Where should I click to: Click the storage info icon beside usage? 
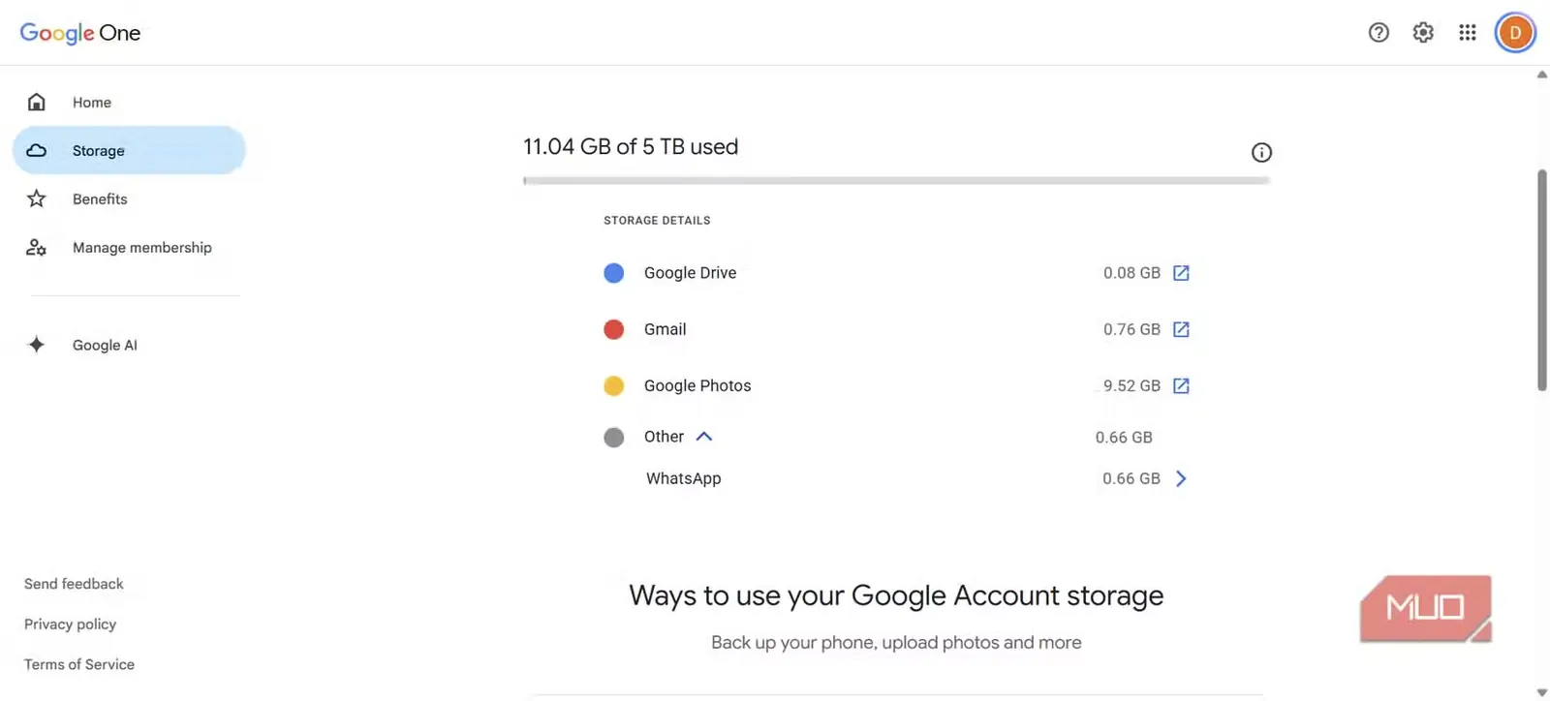pos(1261,152)
